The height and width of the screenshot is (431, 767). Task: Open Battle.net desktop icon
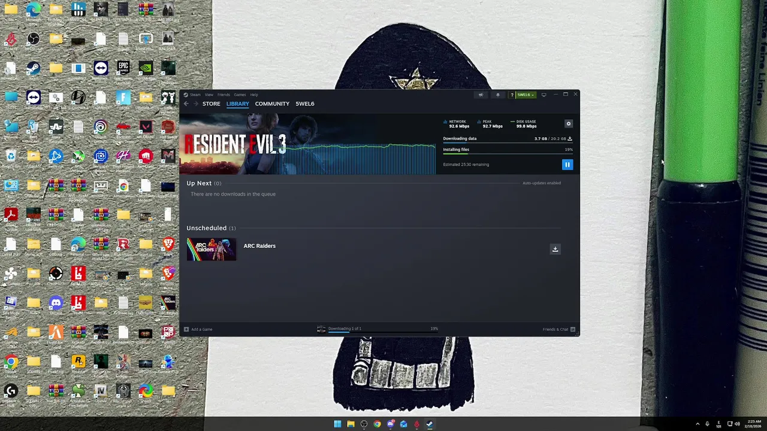point(56,157)
